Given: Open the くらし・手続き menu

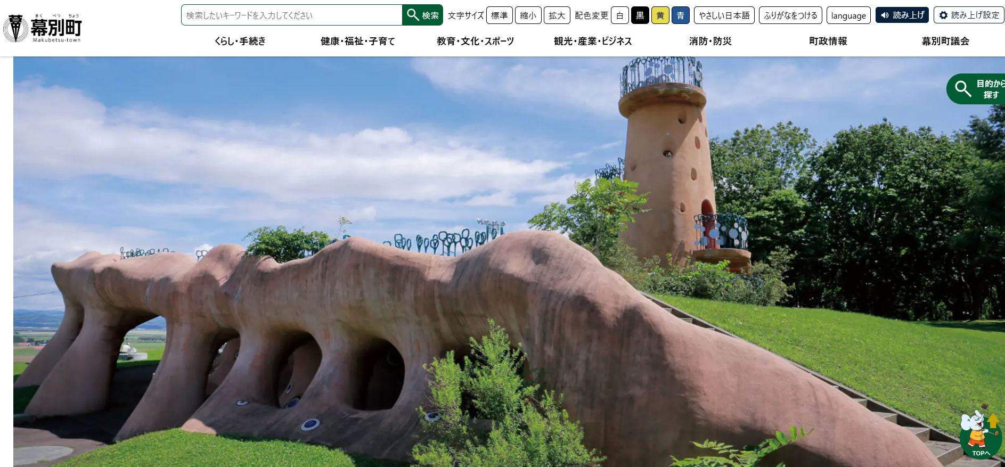Looking at the screenshot, I should click(x=240, y=41).
